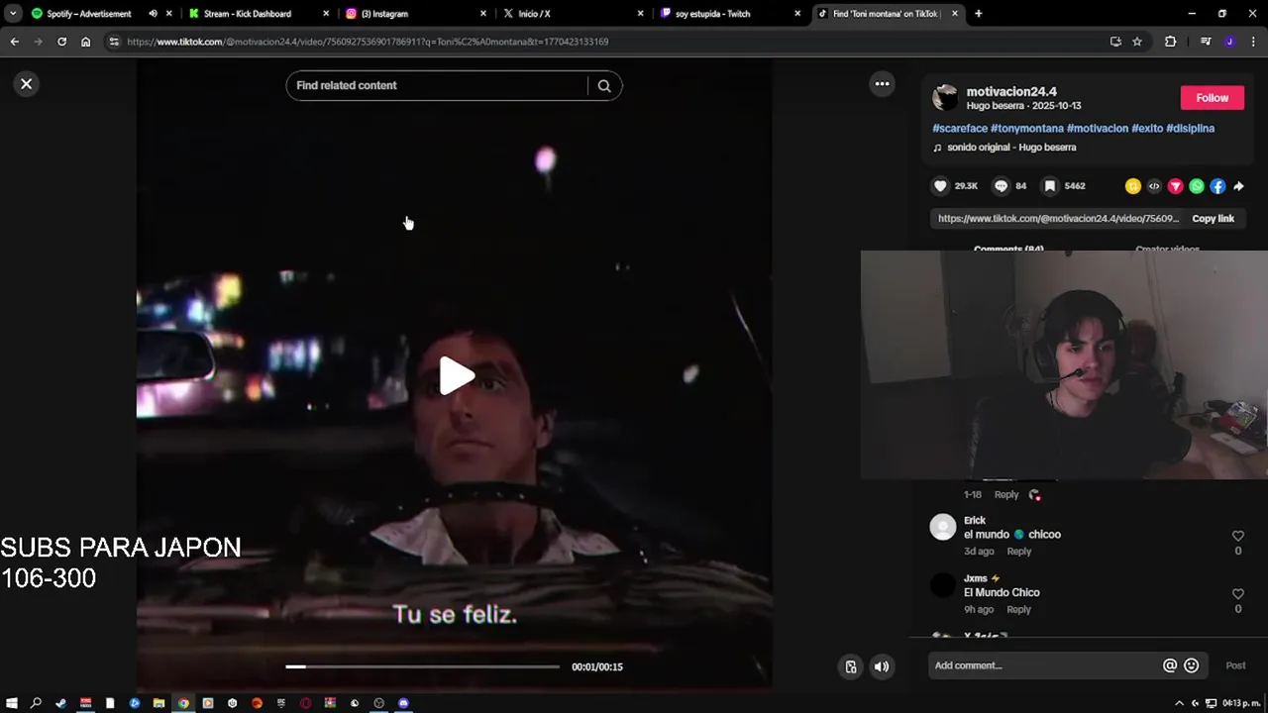Click the embed code icon
The width and height of the screenshot is (1268, 713).
[x=1154, y=186]
